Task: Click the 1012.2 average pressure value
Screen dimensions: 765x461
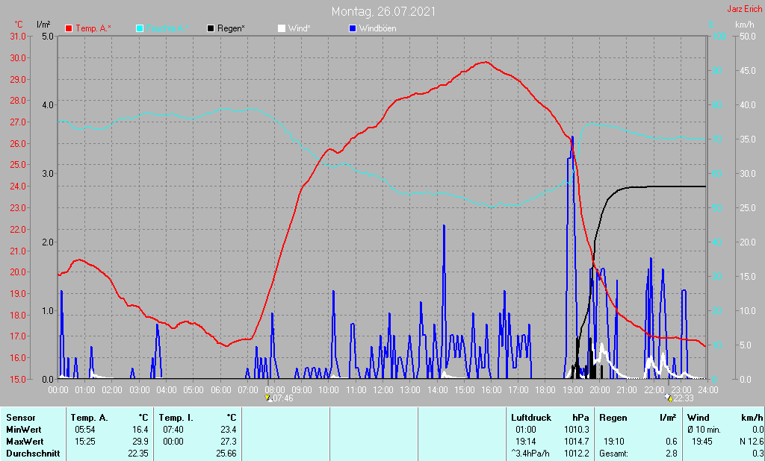Action: pyautogui.click(x=577, y=454)
